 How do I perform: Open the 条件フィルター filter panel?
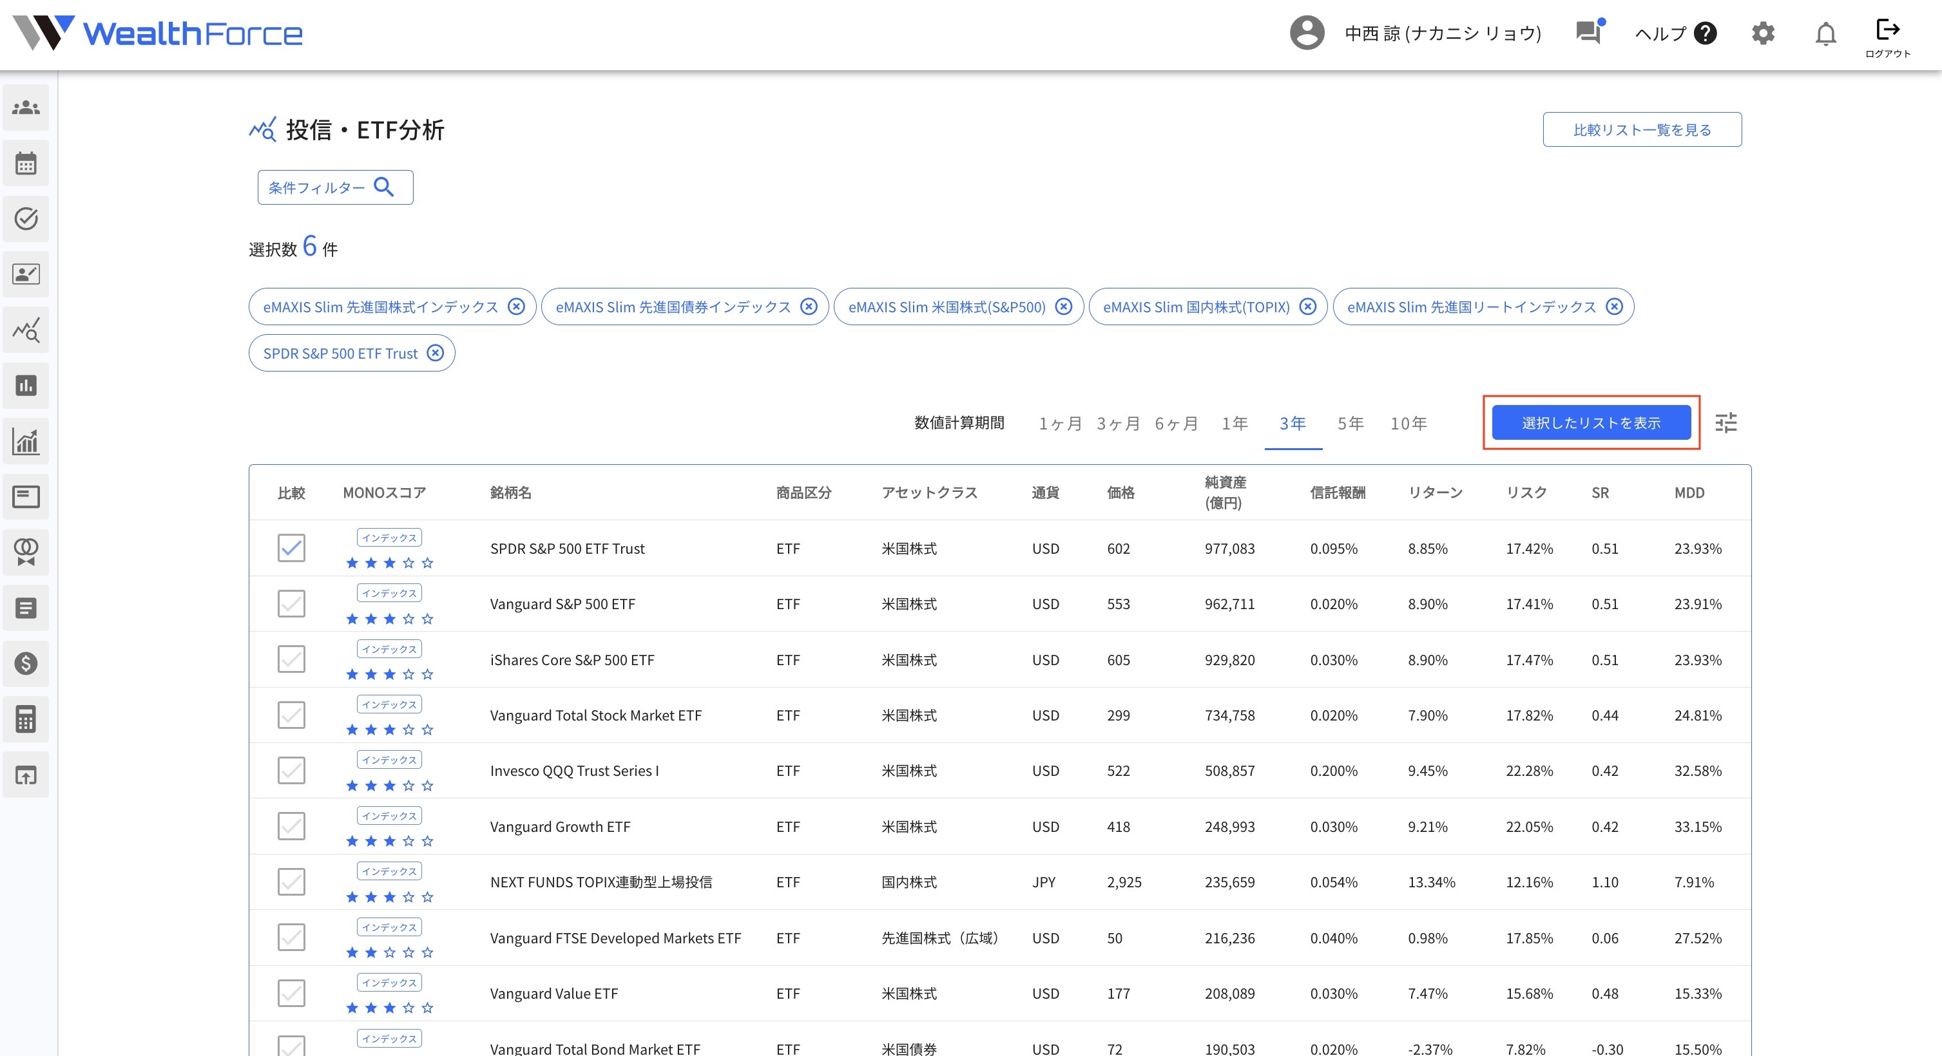point(334,187)
